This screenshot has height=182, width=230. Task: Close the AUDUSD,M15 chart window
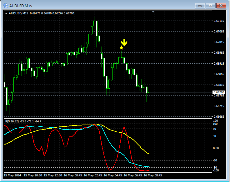221,6
